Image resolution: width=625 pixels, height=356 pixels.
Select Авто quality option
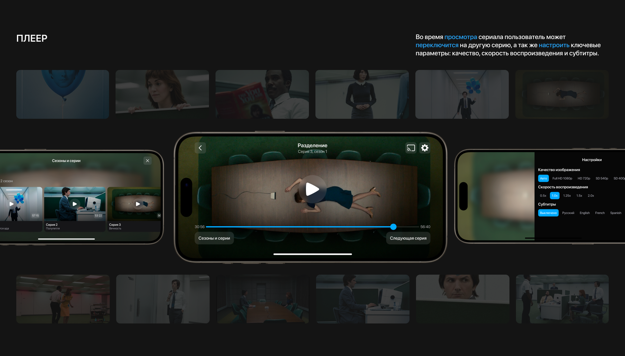tap(543, 178)
